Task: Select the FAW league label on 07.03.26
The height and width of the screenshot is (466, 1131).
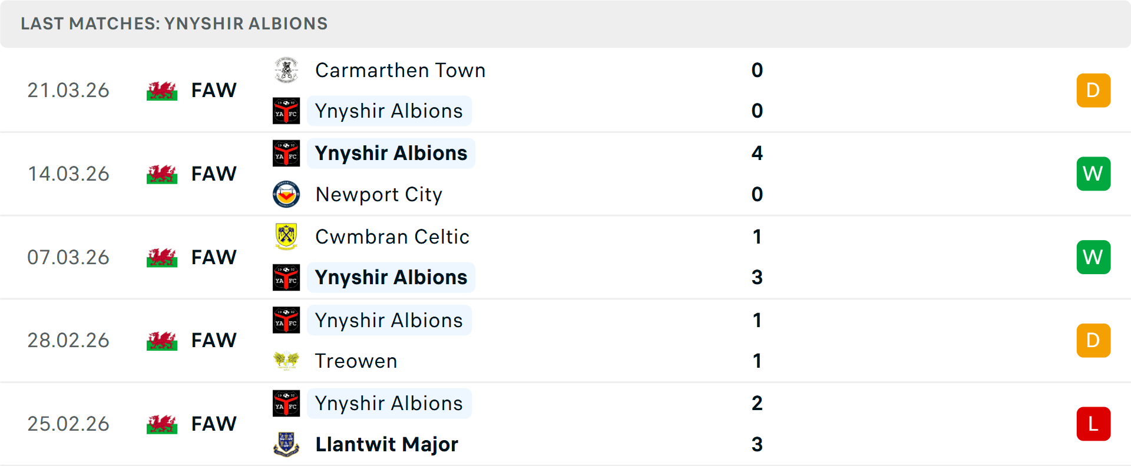Action: [214, 257]
